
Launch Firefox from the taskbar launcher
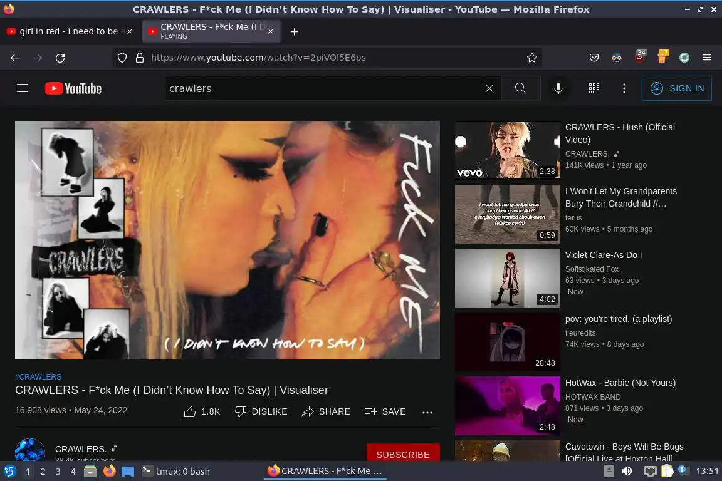(x=109, y=471)
